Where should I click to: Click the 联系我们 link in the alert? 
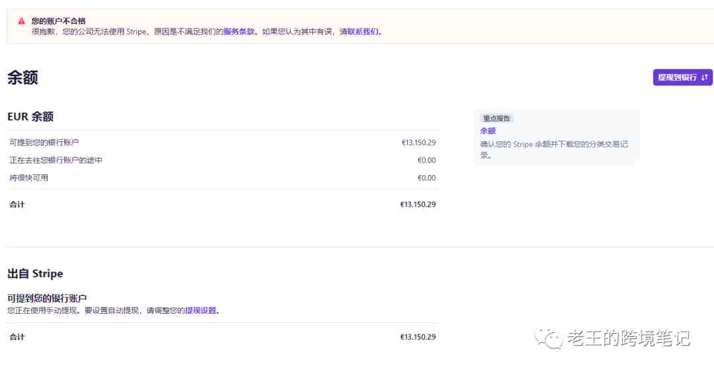pos(362,32)
